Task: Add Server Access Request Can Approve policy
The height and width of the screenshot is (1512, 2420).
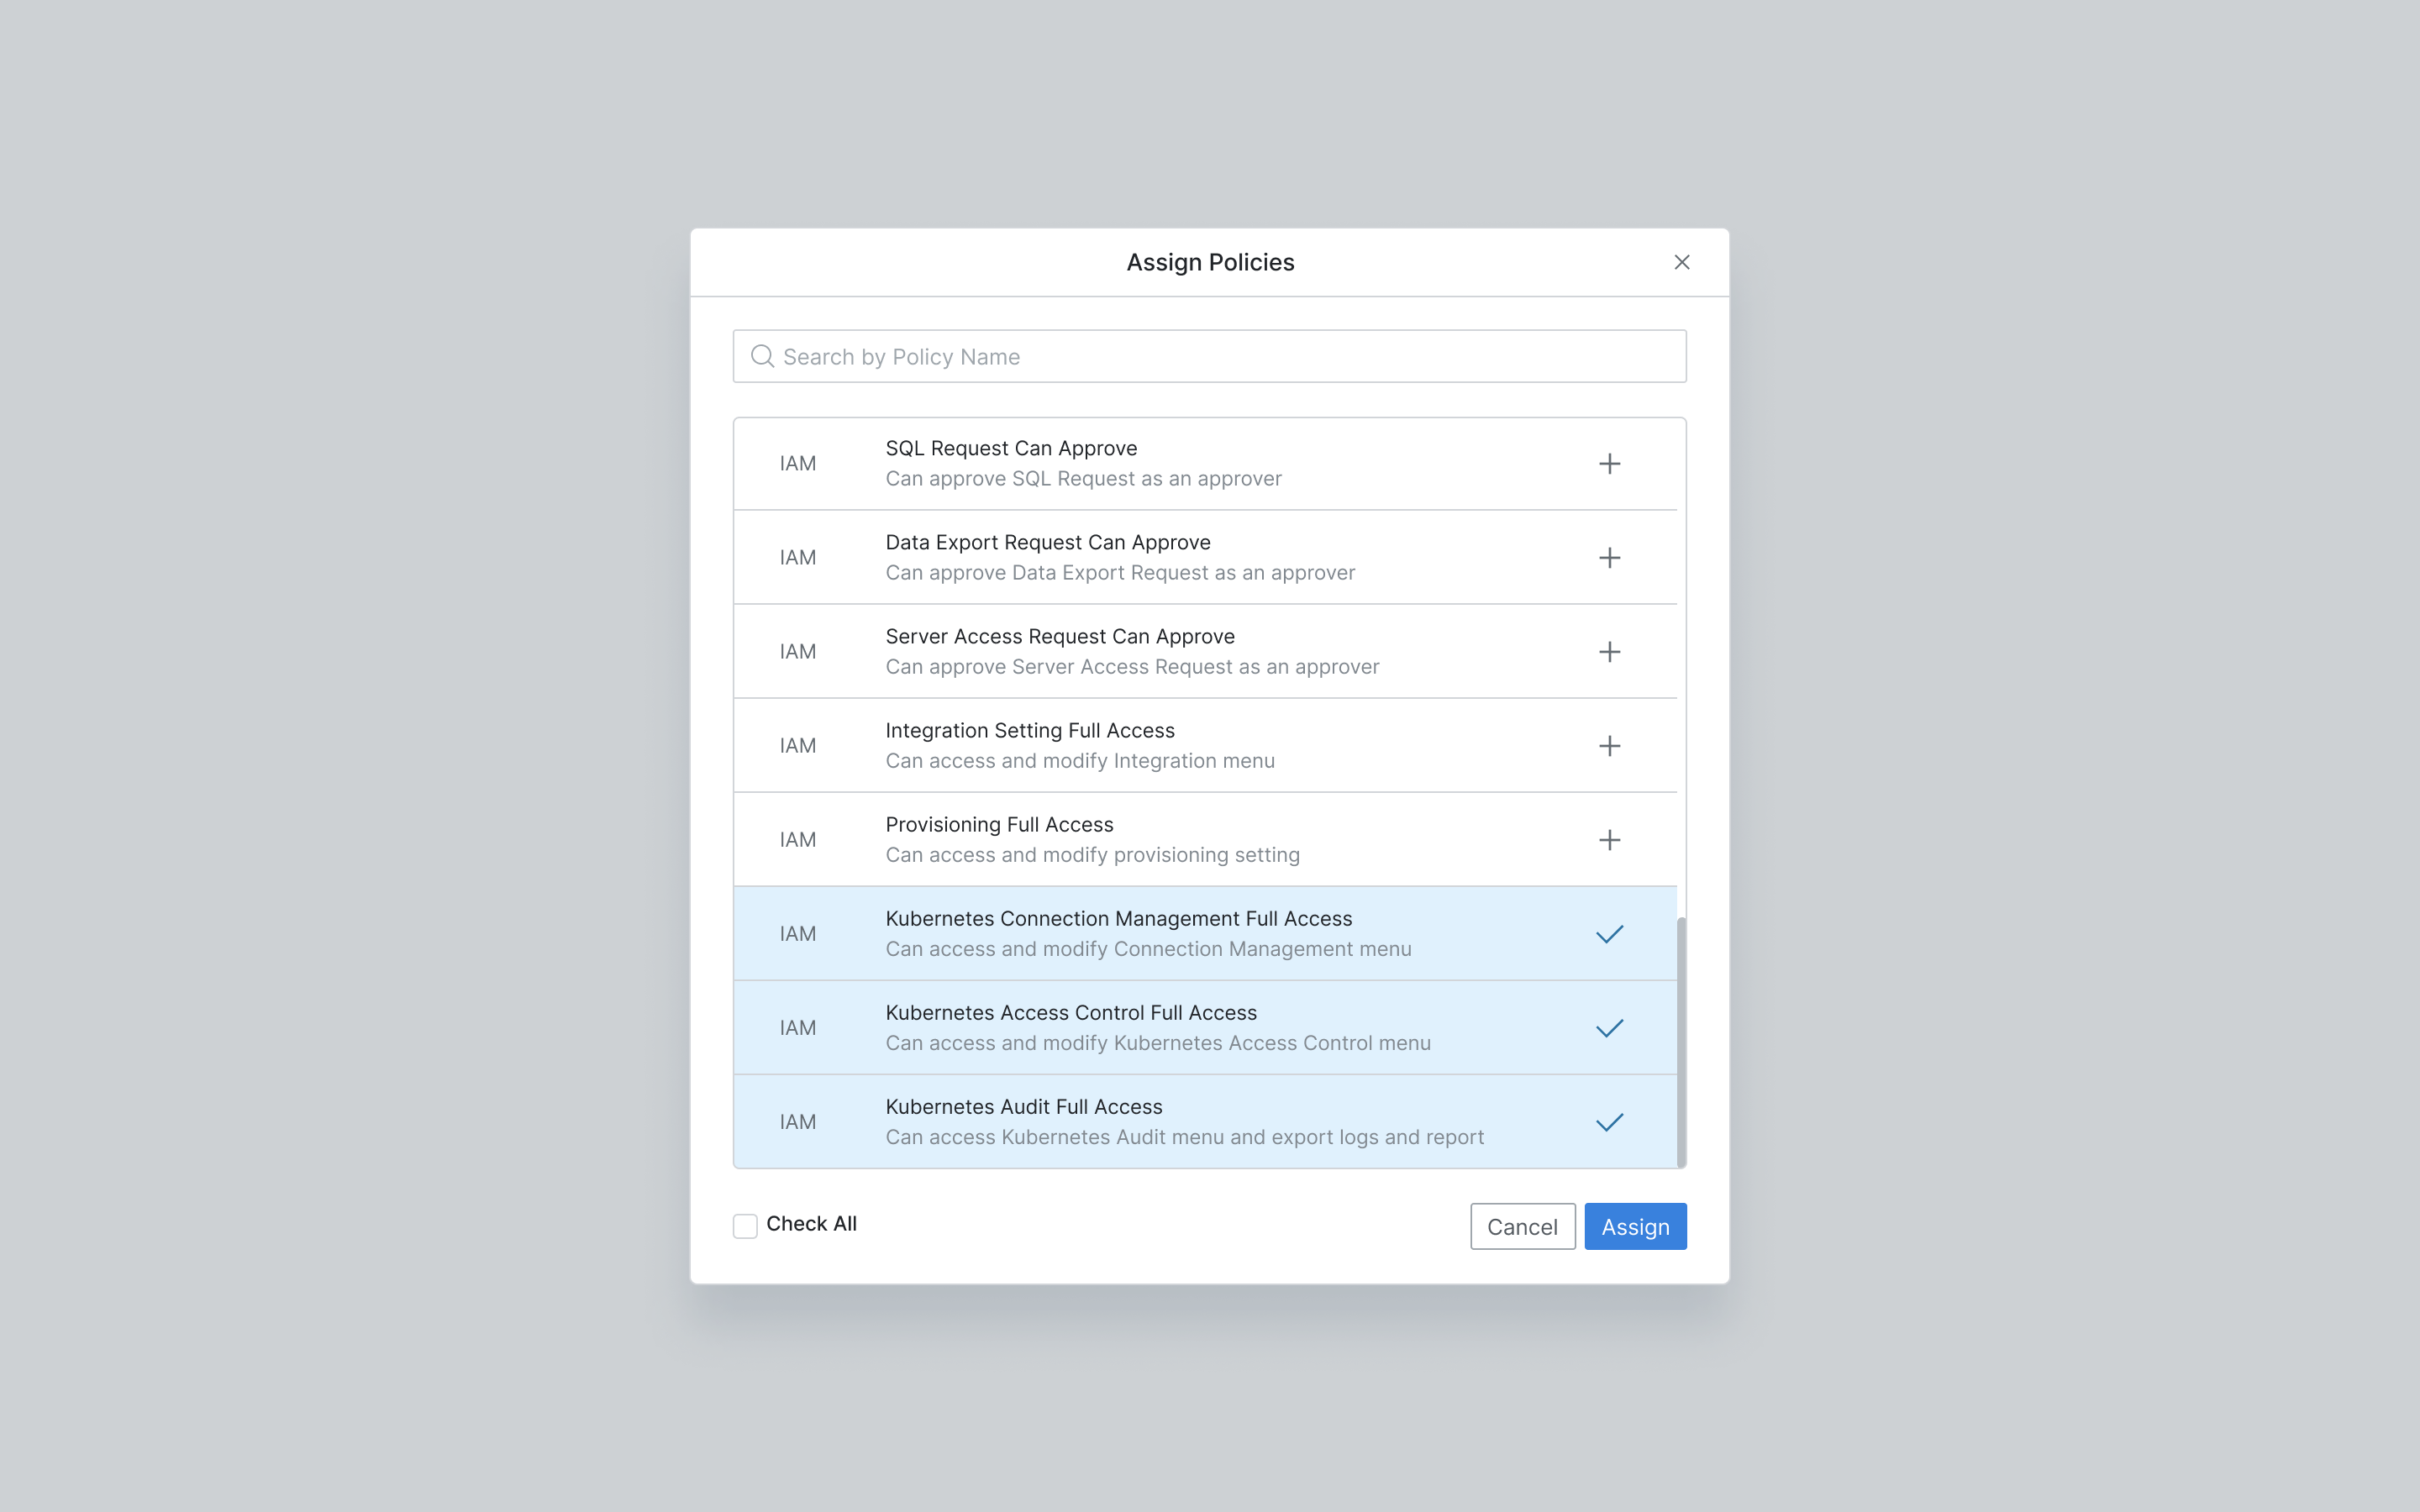Action: (x=1609, y=652)
